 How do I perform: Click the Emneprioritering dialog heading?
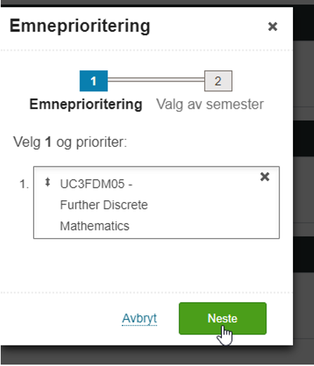[79, 26]
